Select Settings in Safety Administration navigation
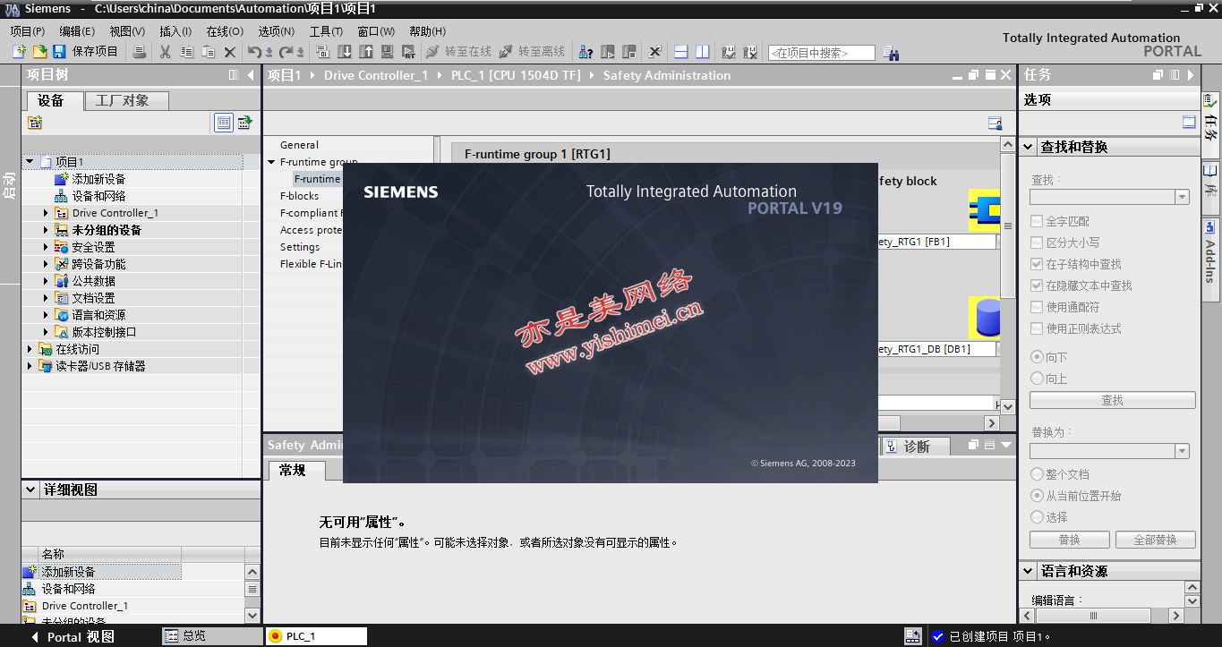 point(300,247)
